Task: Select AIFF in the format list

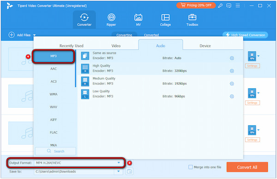Action: (54, 120)
